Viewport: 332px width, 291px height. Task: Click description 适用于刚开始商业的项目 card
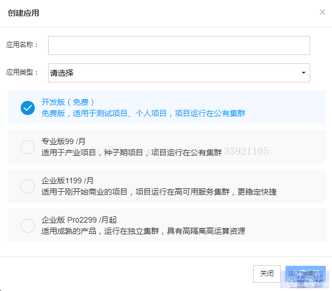[x=159, y=192]
